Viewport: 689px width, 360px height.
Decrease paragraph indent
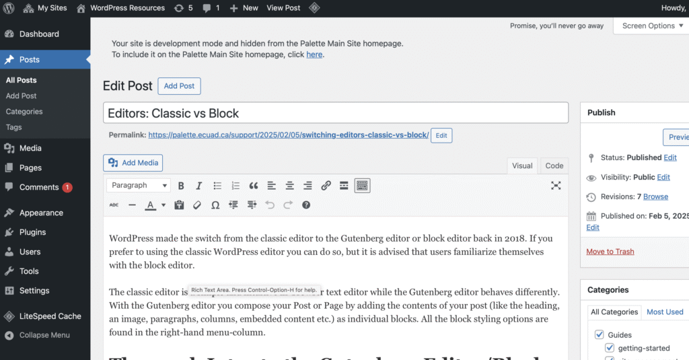pos(233,205)
